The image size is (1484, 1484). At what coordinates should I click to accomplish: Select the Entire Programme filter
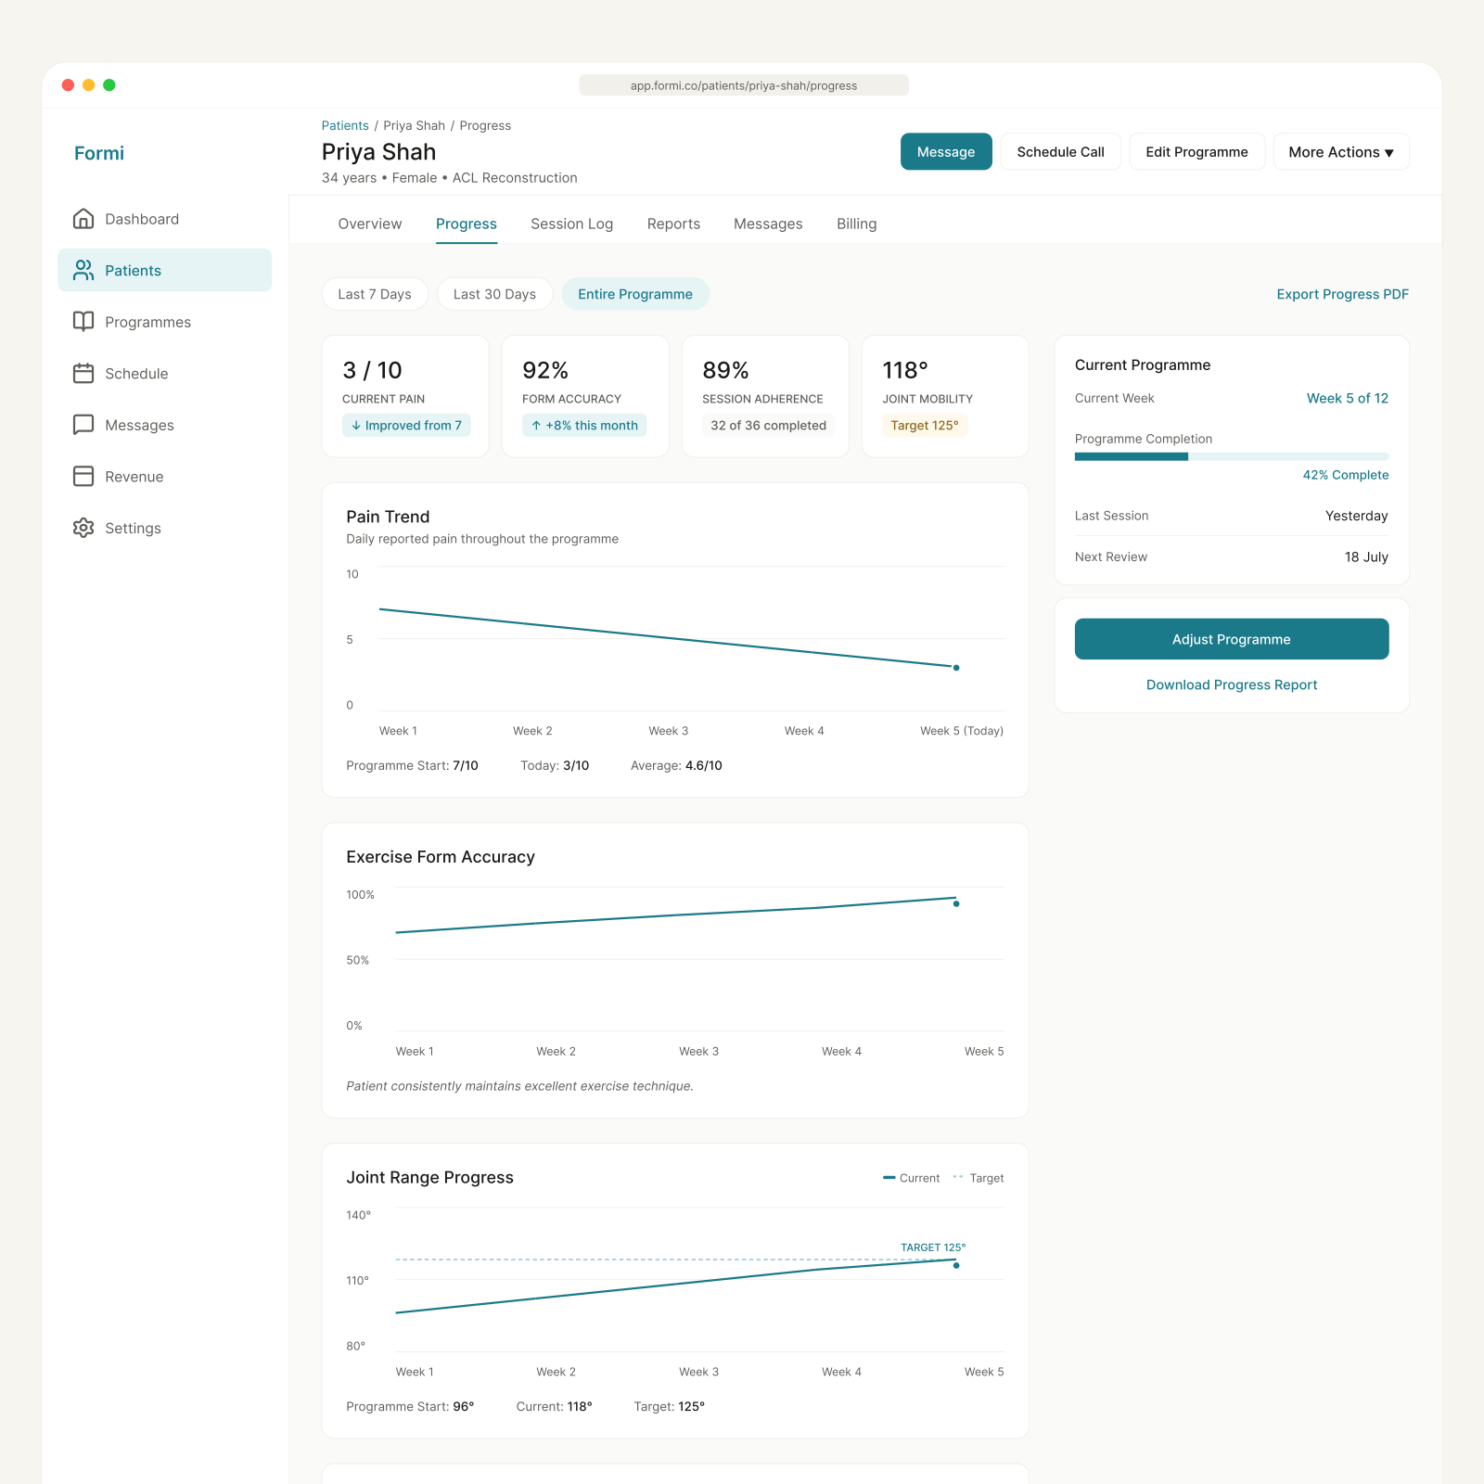[635, 294]
